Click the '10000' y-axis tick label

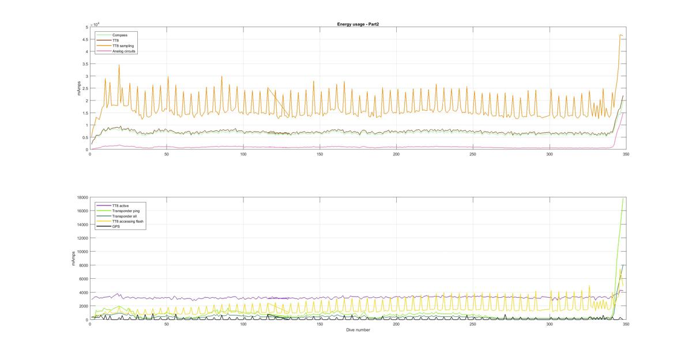(82, 252)
